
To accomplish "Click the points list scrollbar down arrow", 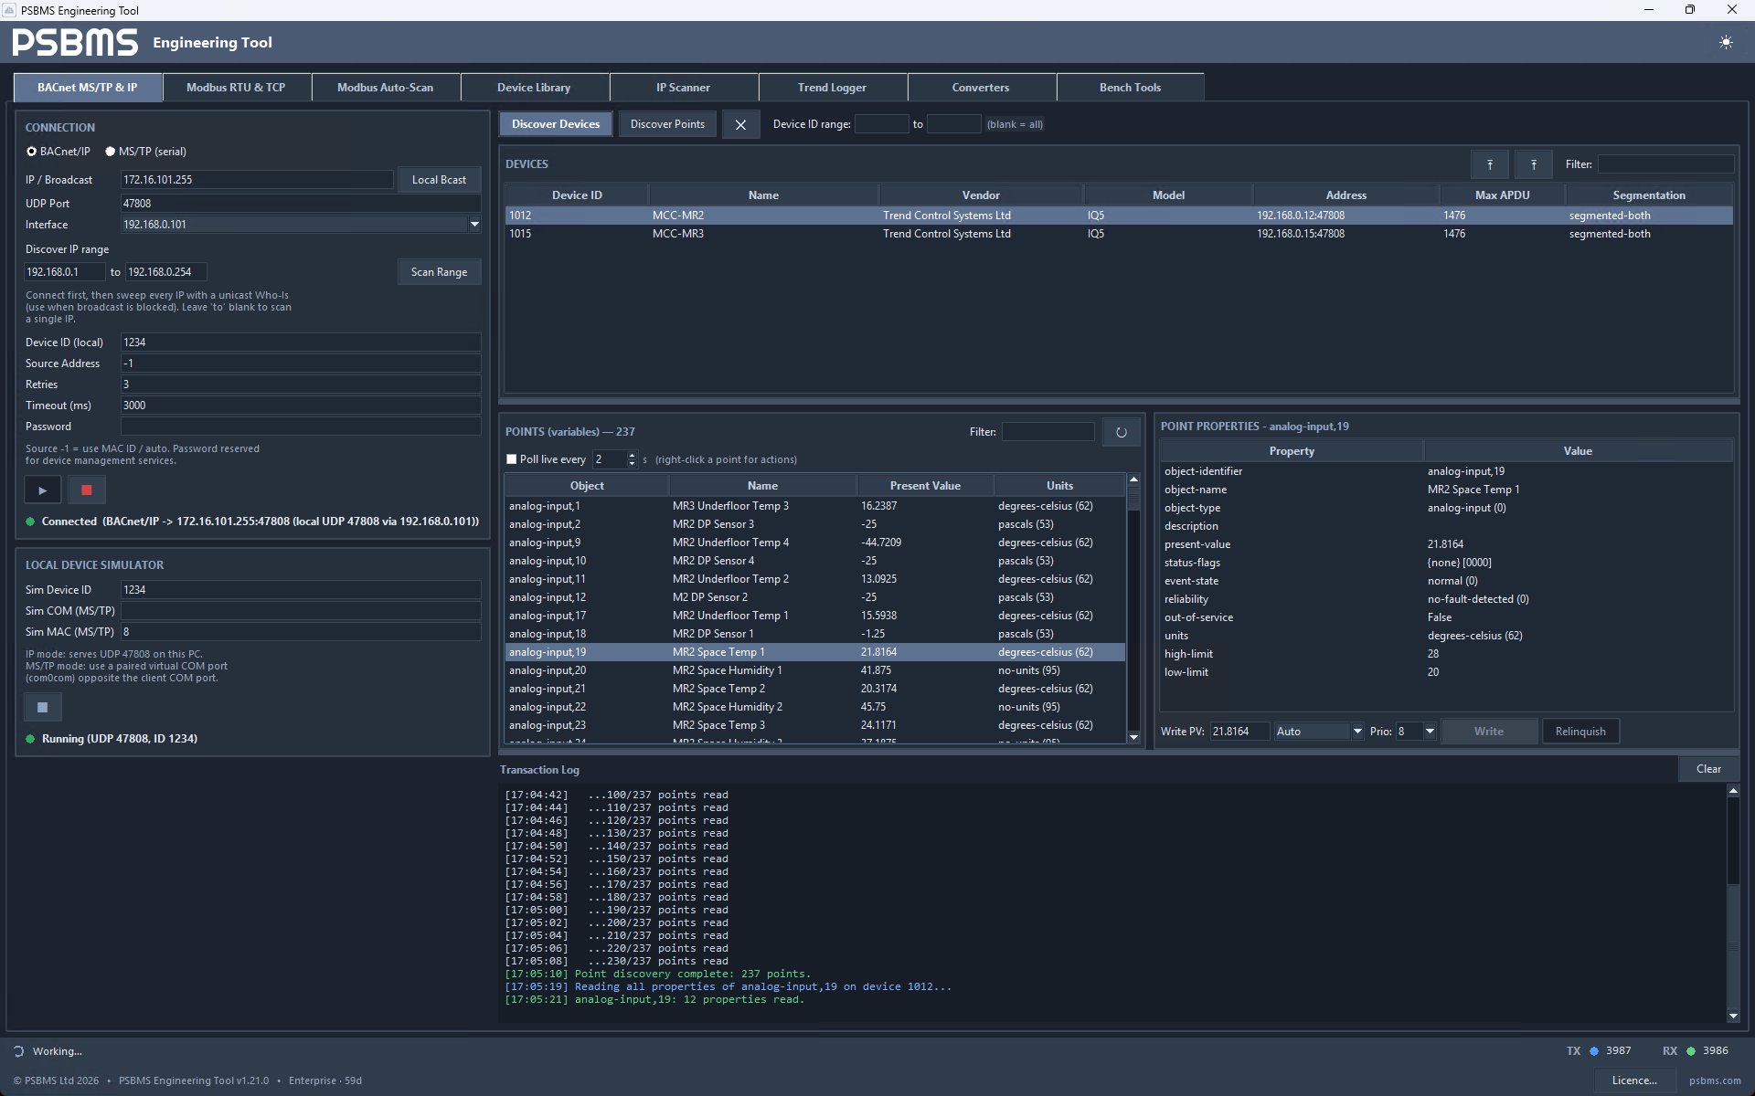I will [1133, 737].
